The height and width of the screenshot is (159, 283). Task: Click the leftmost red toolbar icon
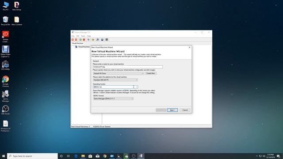pyautogui.click(x=73, y=40)
